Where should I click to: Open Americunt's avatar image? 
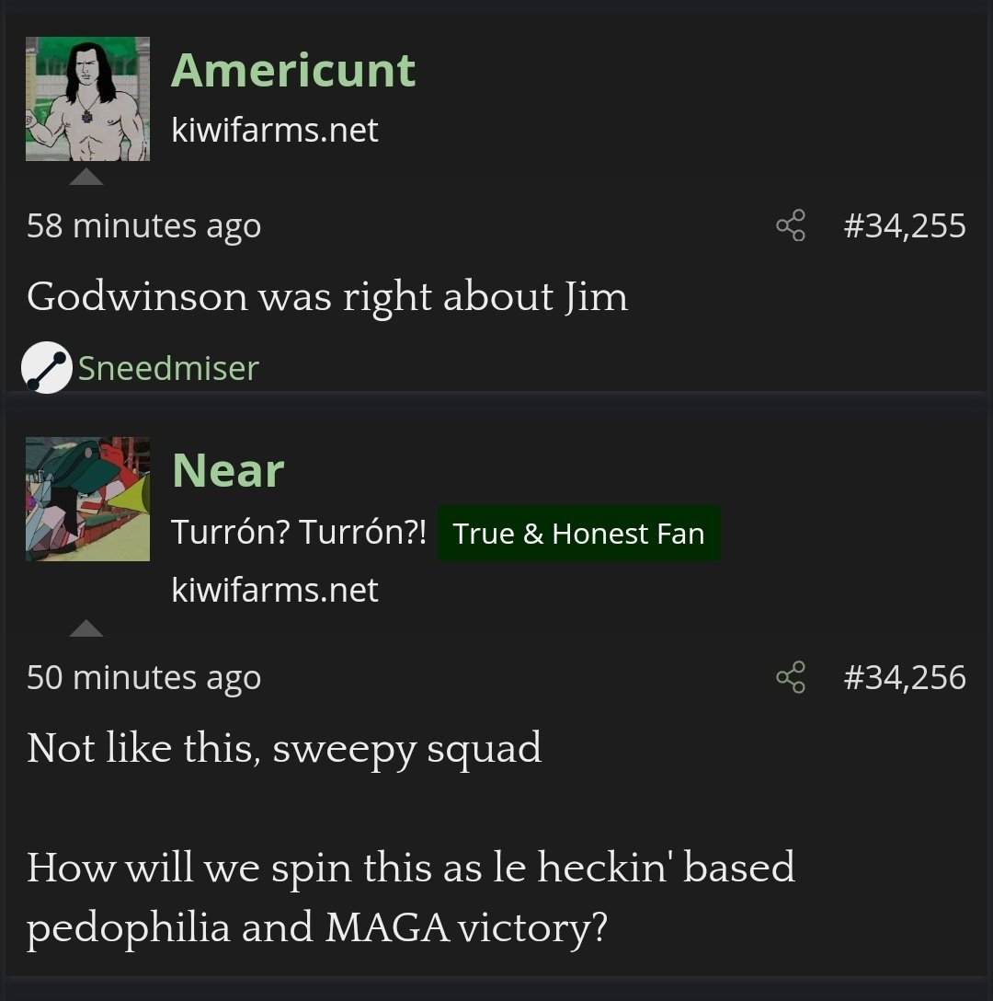pyautogui.click(x=87, y=99)
